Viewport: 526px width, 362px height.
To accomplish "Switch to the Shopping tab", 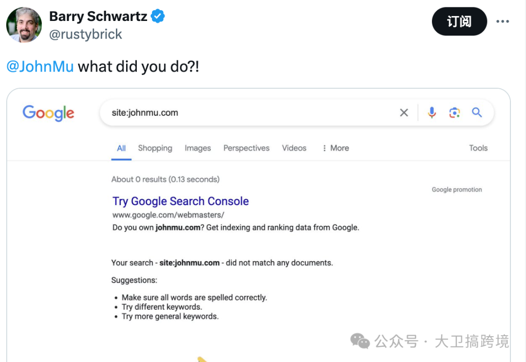I will 155,148.
